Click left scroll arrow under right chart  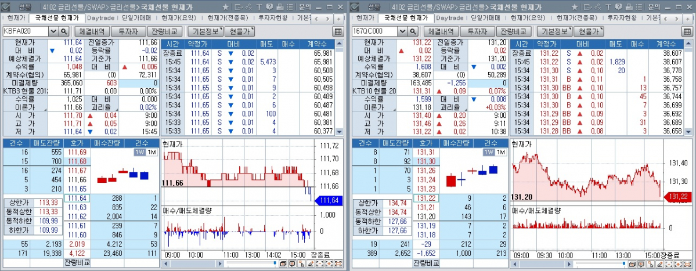coord(515,264)
